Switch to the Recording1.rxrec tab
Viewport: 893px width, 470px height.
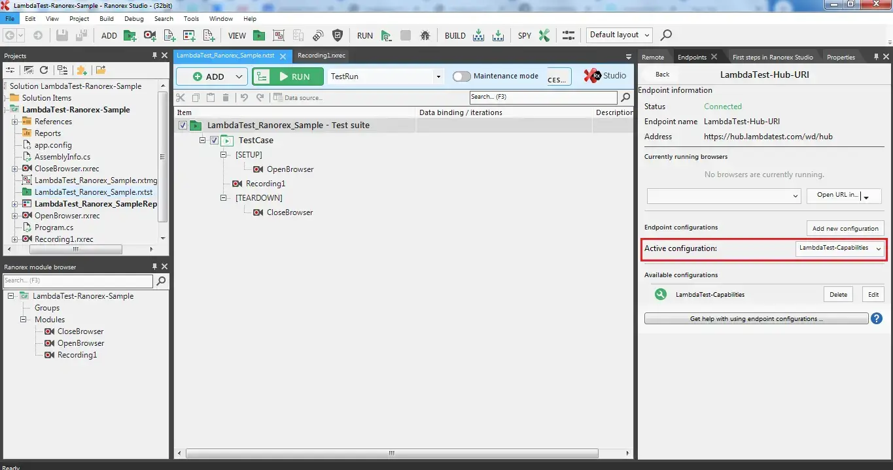321,56
